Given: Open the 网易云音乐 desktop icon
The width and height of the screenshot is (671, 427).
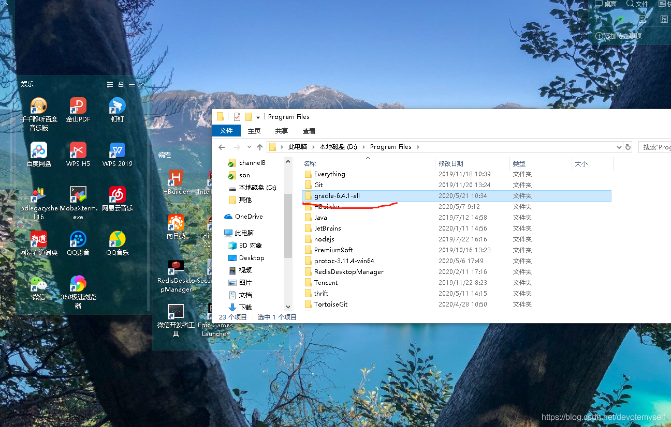Looking at the screenshot, I should click(x=118, y=200).
